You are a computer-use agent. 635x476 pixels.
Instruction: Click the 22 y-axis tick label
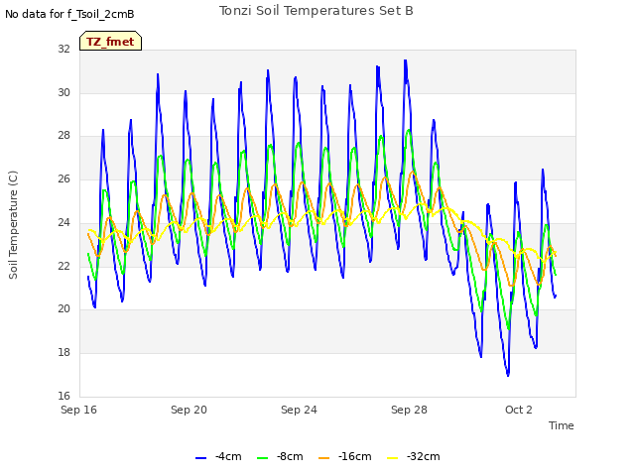(63, 266)
